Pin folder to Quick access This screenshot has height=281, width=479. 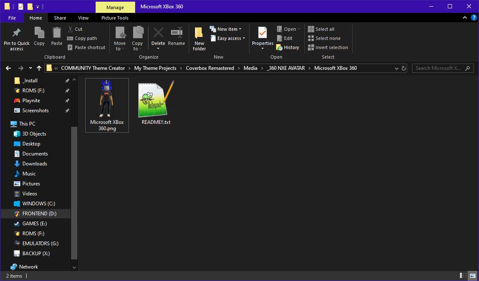coord(17,39)
